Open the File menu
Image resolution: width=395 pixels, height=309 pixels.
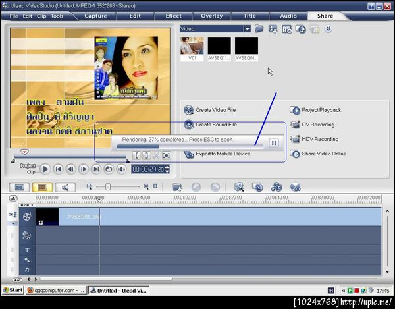pos(14,16)
